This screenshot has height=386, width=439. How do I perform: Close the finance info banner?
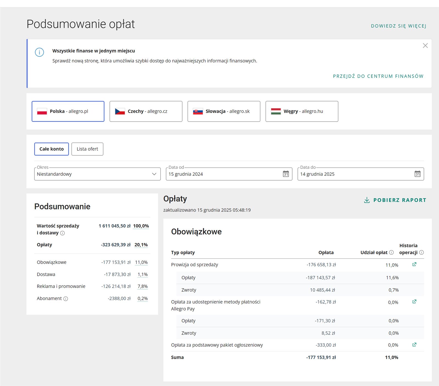425,46
